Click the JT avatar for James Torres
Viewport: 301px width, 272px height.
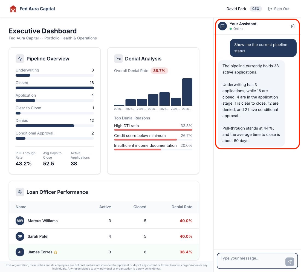[20, 252]
